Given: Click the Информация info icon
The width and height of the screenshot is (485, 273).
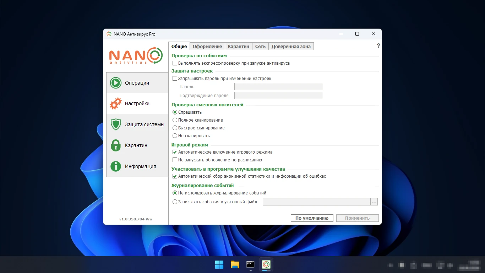Looking at the screenshot, I should tap(116, 166).
